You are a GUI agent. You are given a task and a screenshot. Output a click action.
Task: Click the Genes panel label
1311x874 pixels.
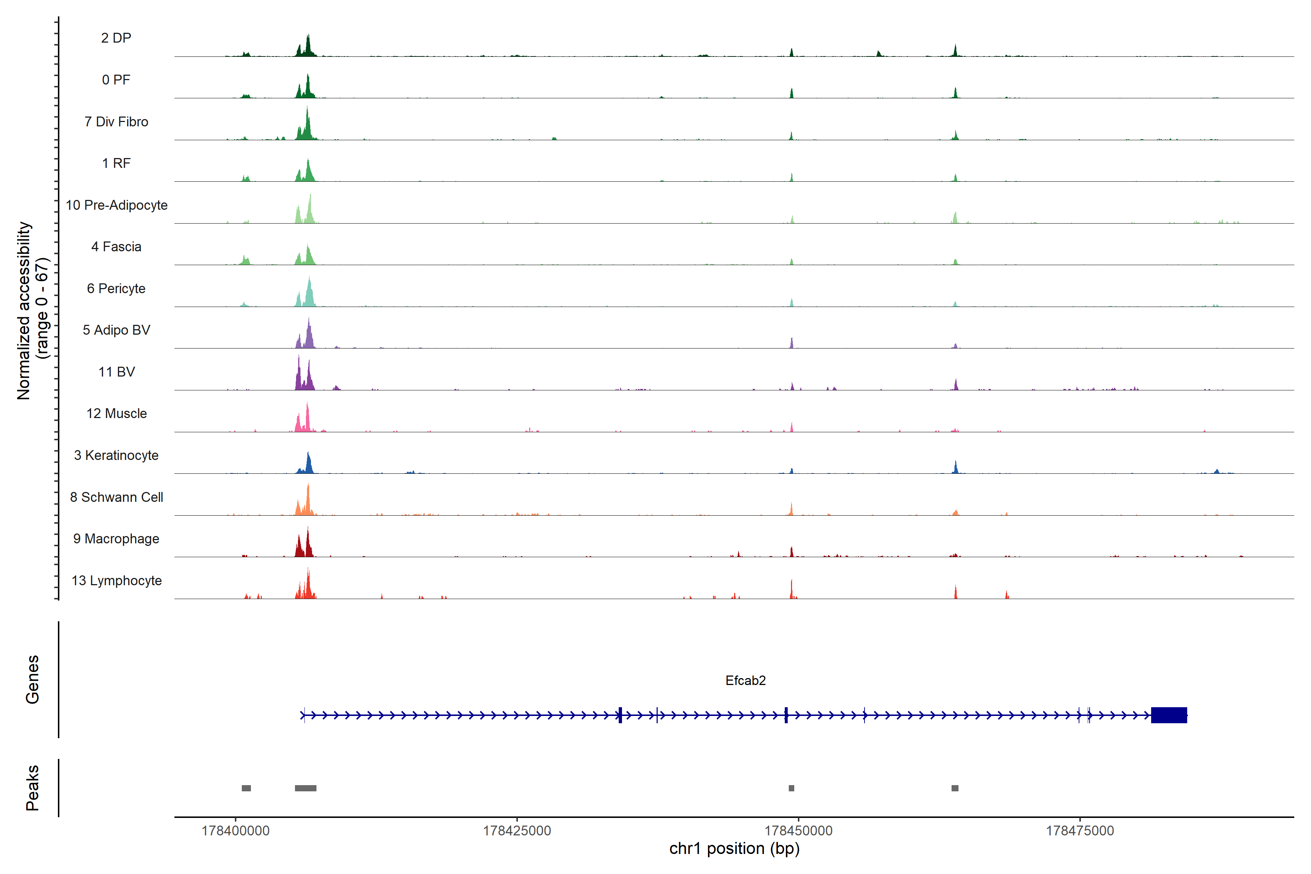pyautogui.click(x=32, y=680)
